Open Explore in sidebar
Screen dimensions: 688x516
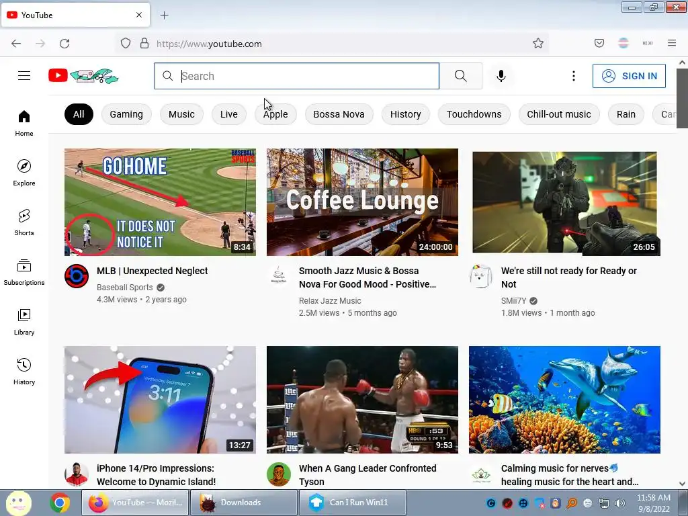click(24, 173)
